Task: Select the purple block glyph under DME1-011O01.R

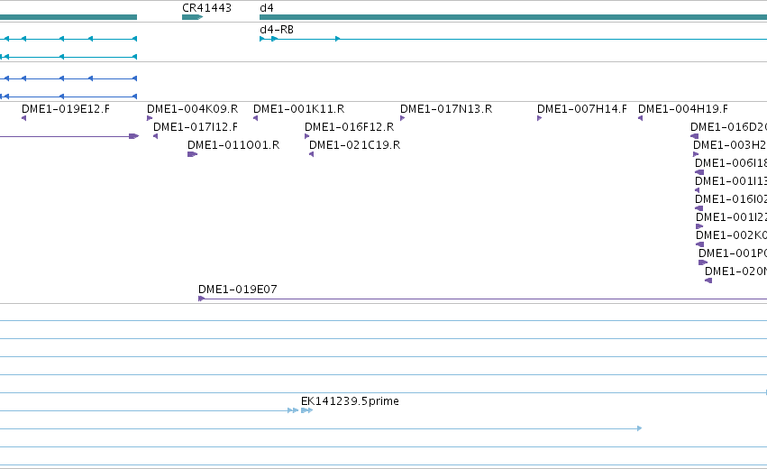Action: click(x=192, y=154)
